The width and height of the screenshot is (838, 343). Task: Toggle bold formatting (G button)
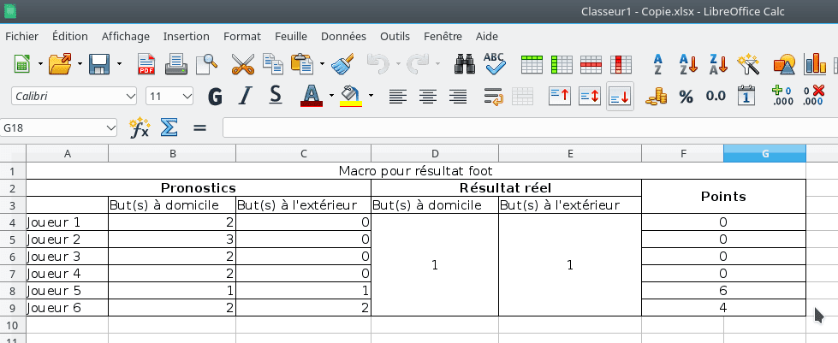[x=215, y=96]
